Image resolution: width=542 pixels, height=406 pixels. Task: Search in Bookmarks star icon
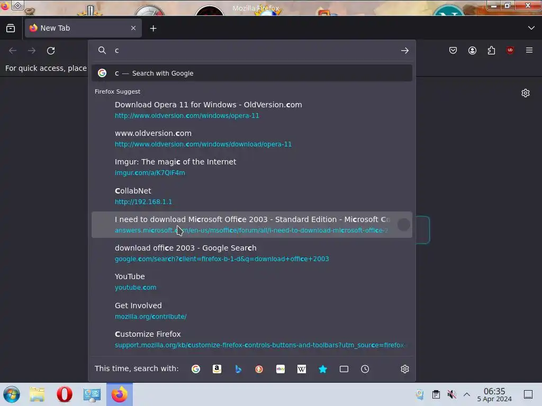click(323, 369)
